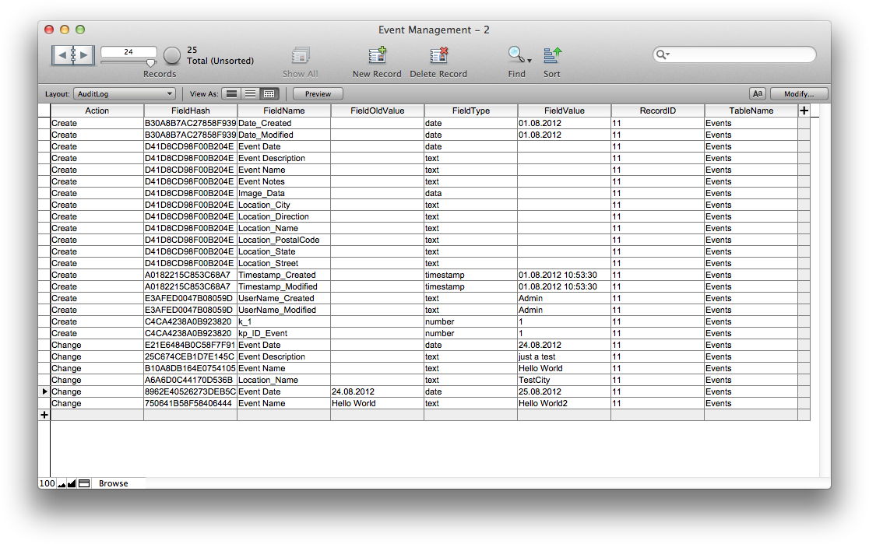
Task: Zoom out with the small mountains icon
Action: point(62,484)
